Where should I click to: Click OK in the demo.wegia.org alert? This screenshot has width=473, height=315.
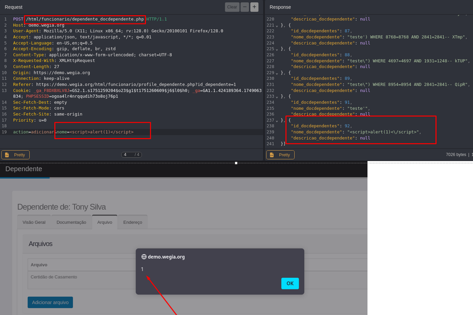[x=290, y=283]
